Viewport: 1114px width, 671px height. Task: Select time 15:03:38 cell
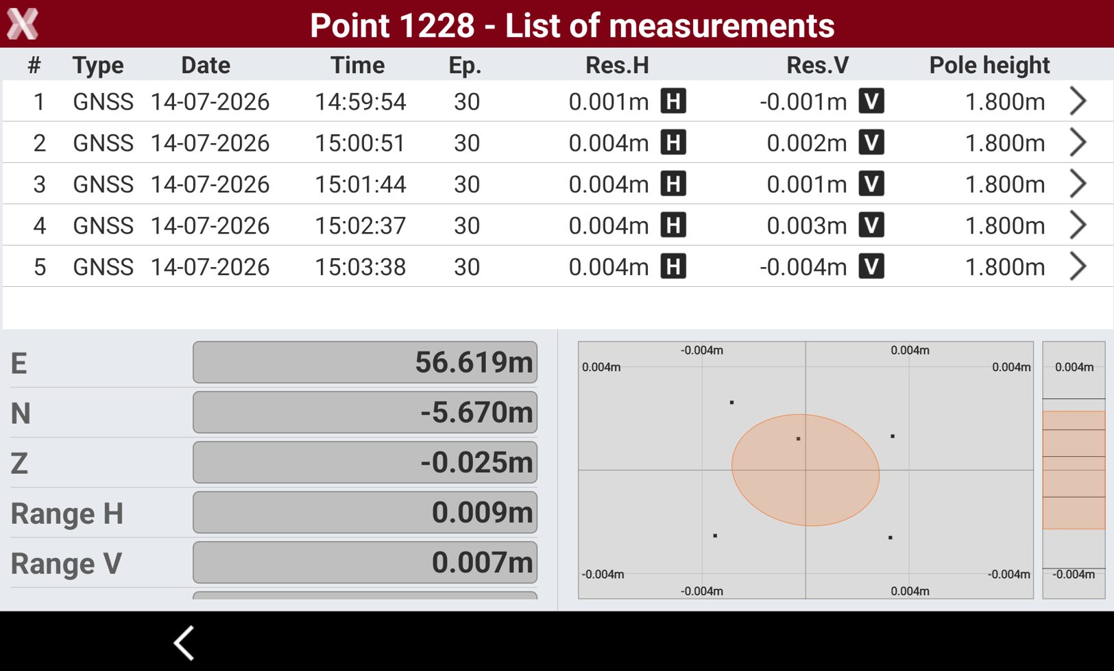(361, 266)
